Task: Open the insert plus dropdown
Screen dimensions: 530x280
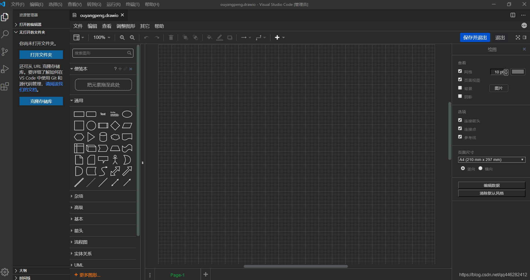Action: 280,38
